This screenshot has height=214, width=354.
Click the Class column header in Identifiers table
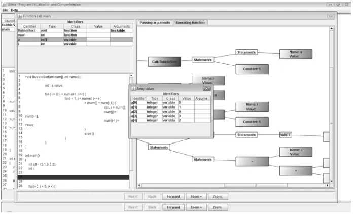[75, 26]
